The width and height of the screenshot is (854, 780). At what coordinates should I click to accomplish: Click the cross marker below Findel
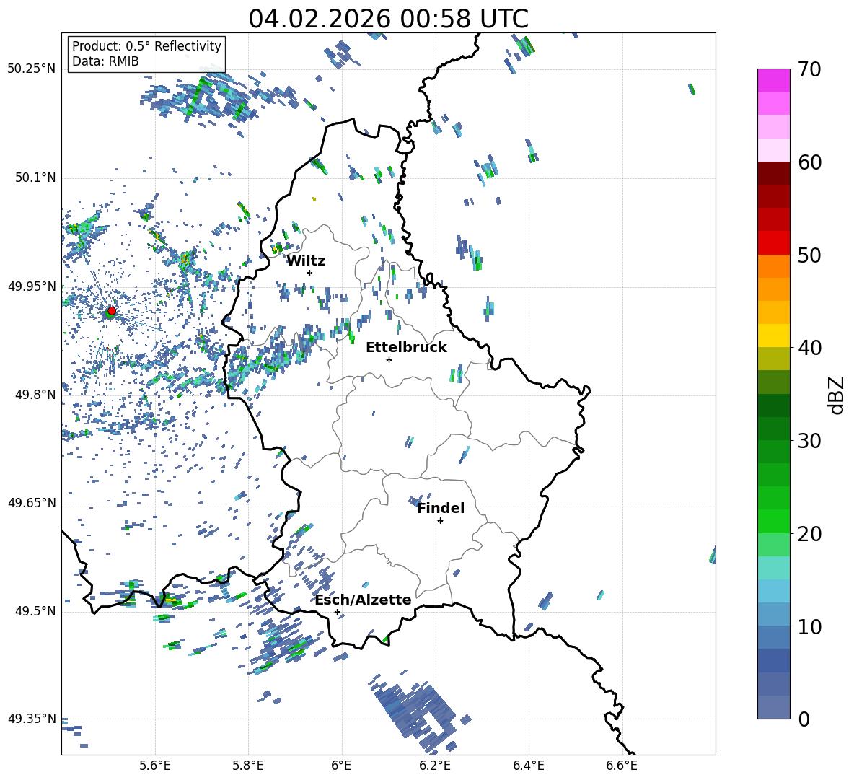tap(440, 520)
